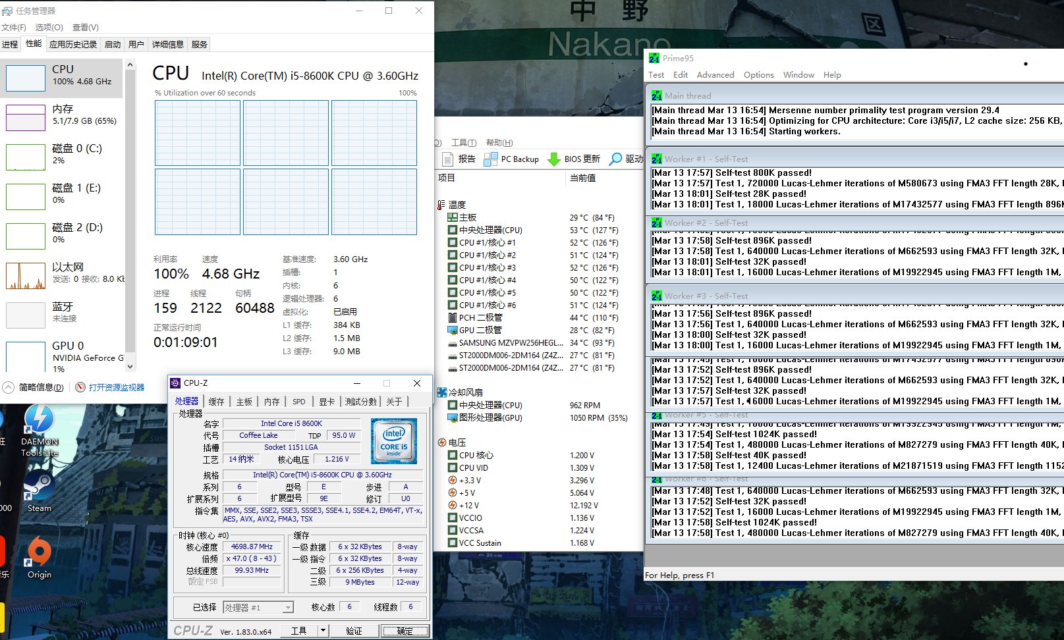Click sidebar scrollbar down arrow in Task Manager
This screenshot has height=640, width=1064.
[x=130, y=366]
